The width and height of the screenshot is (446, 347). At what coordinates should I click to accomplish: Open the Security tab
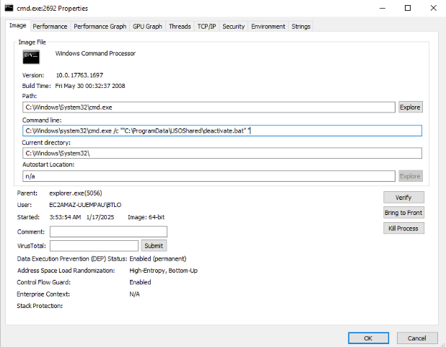[x=233, y=27]
